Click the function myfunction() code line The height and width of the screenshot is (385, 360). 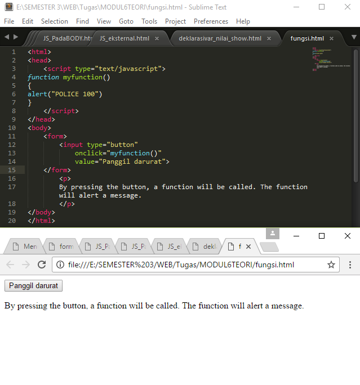69,77
